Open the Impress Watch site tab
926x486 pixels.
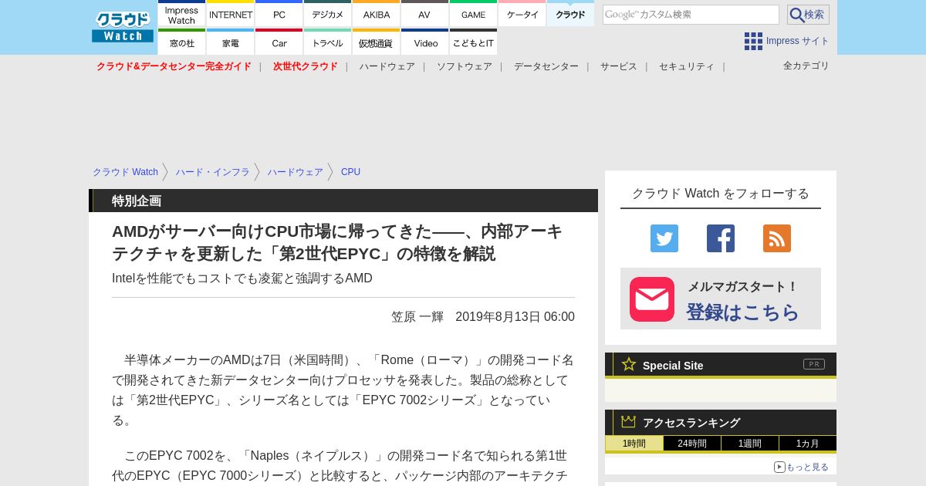[181, 14]
